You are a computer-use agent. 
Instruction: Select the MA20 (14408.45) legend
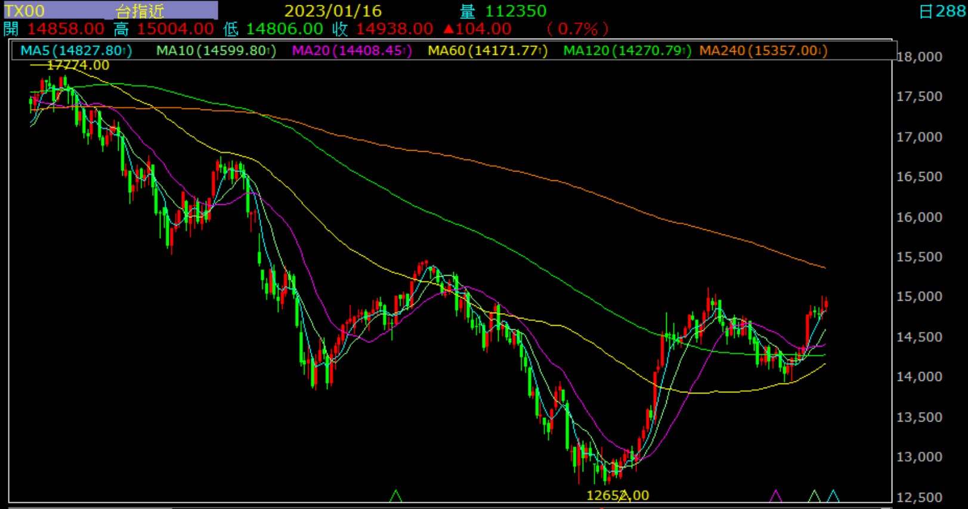tap(352, 51)
